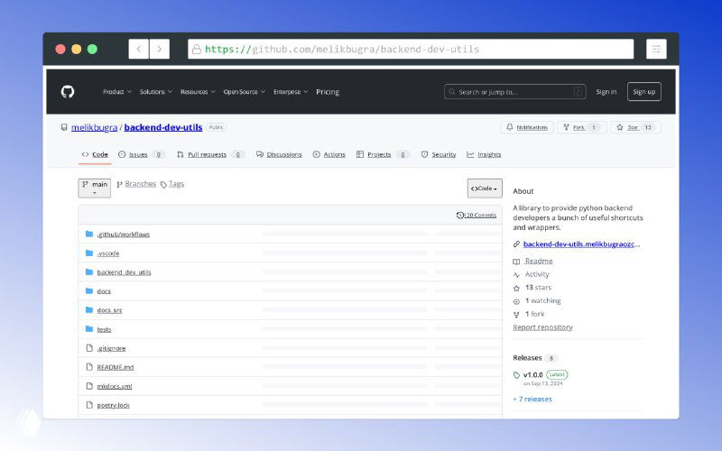This screenshot has width=722, height=451.
Task: Open the green Code dropdown button
Action: (x=485, y=188)
